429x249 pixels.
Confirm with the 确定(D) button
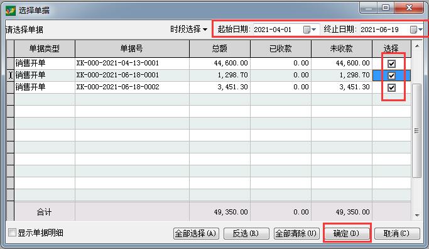coord(346,233)
